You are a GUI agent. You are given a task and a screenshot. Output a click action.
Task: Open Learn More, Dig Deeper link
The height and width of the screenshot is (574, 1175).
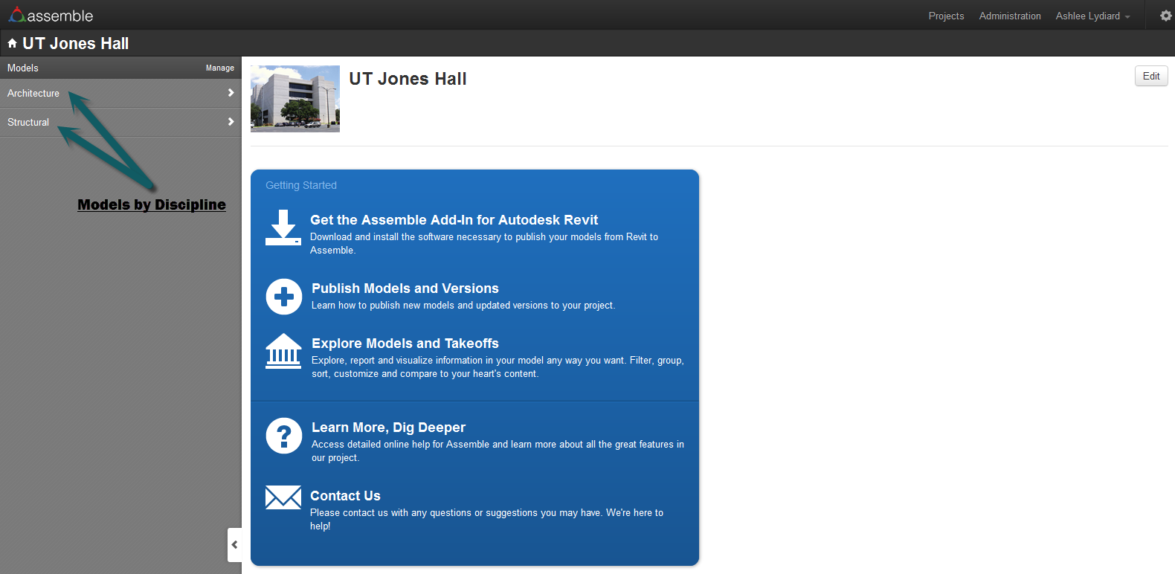(x=388, y=428)
